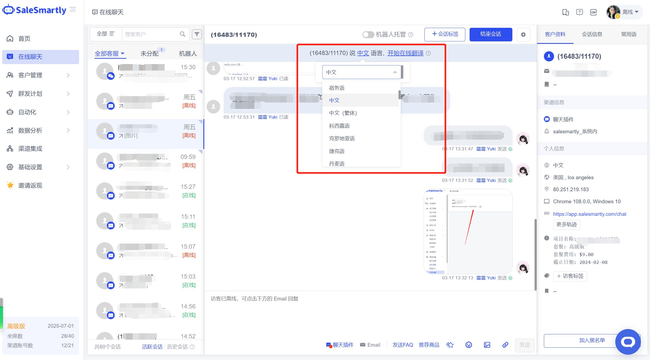Open the 中文 language combo box
The height and width of the screenshot is (360, 650).
pyautogui.click(x=361, y=72)
